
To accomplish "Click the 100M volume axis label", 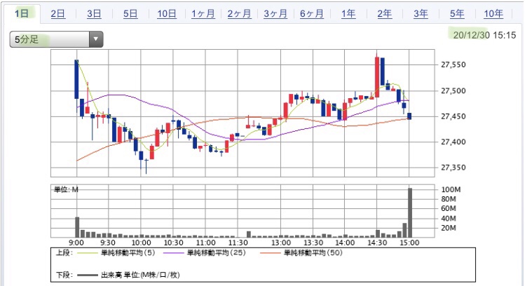I will [x=451, y=189].
